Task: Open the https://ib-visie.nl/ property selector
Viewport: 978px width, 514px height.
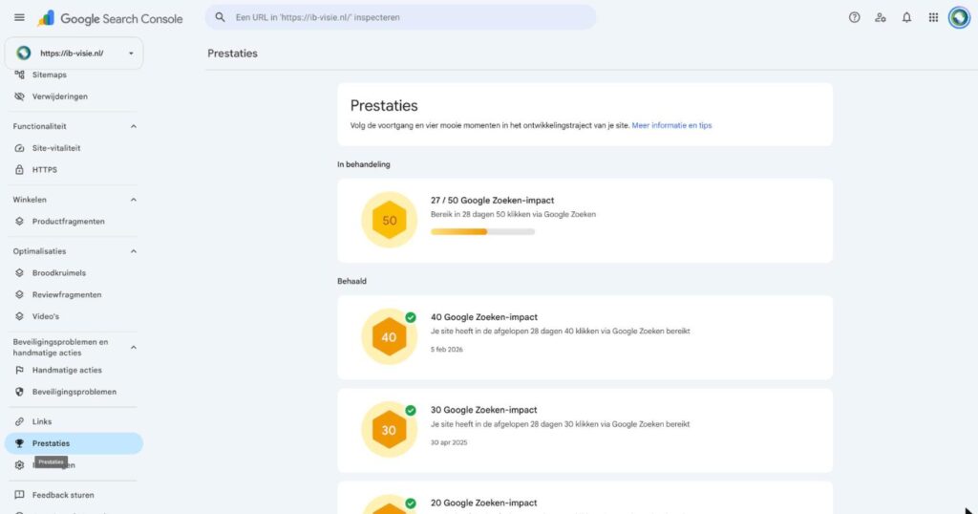Action: tap(74, 54)
